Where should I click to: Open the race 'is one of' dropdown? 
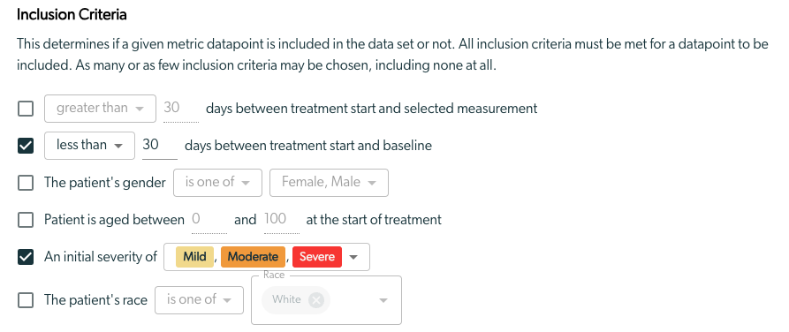click(200, 300)
